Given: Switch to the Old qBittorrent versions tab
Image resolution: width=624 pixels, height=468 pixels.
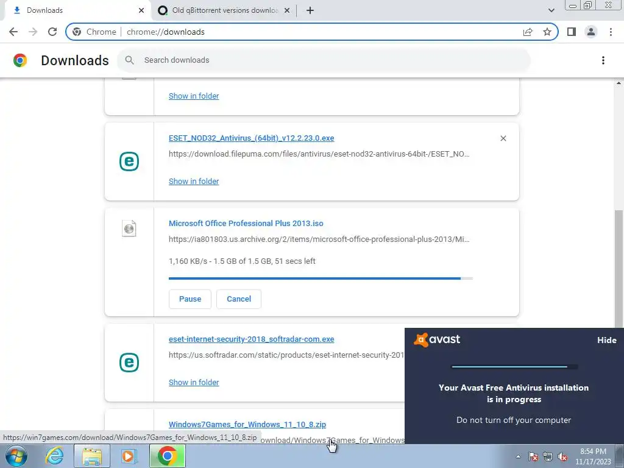Looking at the screenshot, I should 224,10.
